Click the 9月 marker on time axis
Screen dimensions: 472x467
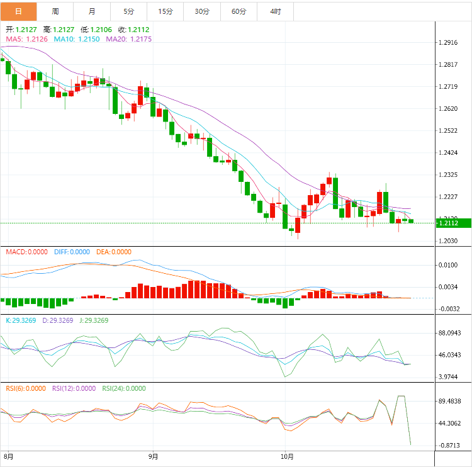[153, 456]
